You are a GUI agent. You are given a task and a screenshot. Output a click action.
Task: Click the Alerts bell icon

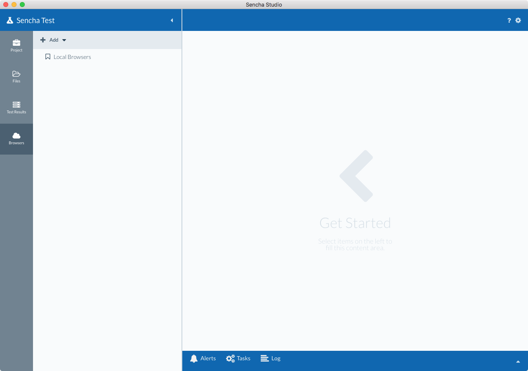[194, 359]
